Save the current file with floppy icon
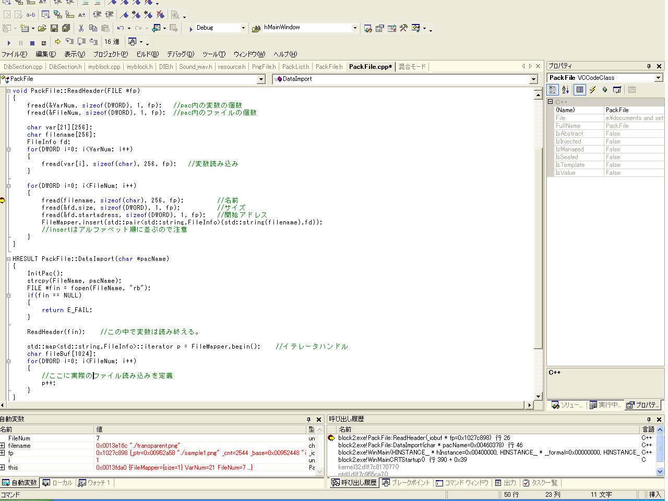The image size is (668, 501). [x=54, y=28]
